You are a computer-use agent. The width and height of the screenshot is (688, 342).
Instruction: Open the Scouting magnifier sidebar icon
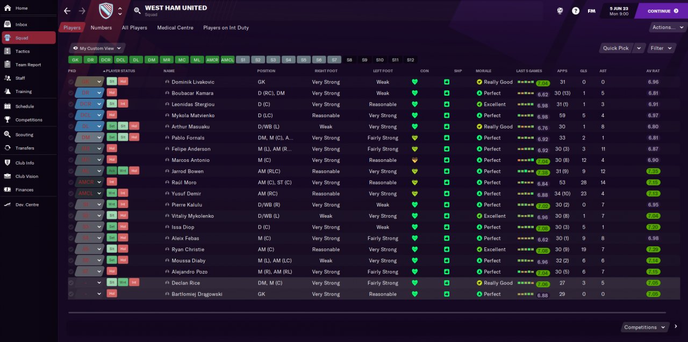(8, 135)
